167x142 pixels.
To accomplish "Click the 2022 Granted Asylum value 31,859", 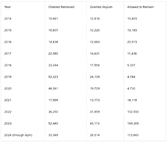I will click(x=95, y=112).
